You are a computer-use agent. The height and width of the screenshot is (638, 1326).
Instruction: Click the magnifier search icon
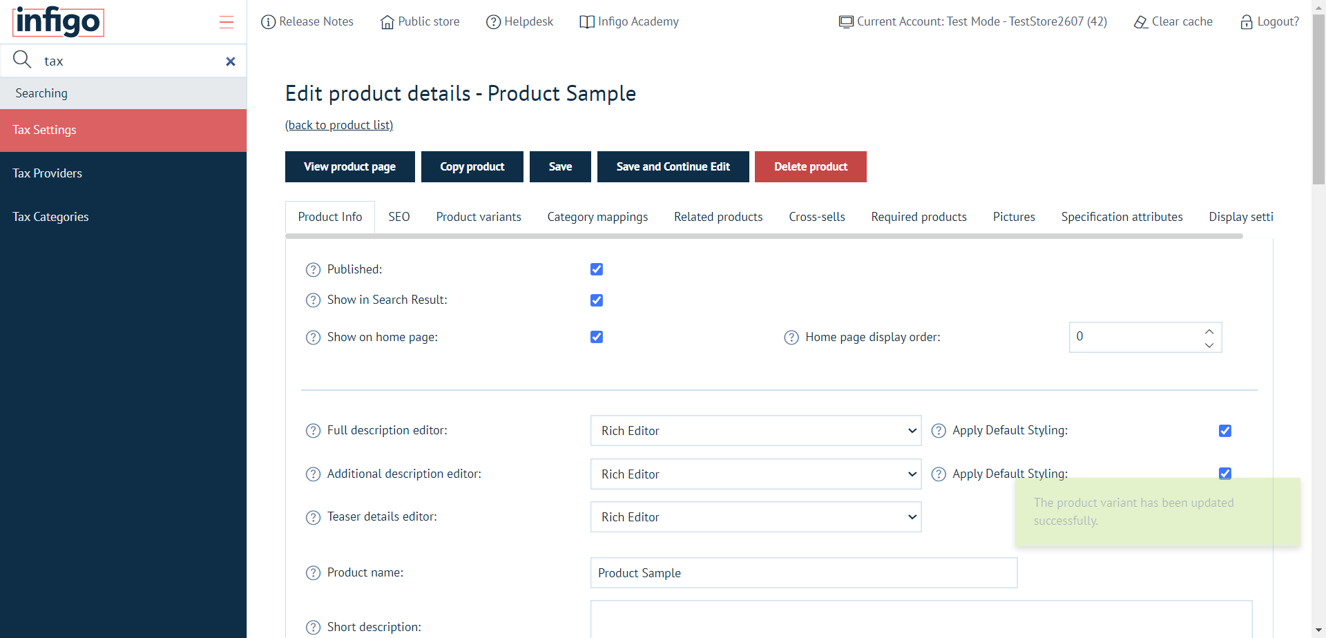[x=22, y=59]
